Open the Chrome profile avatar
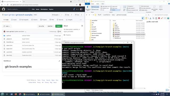Viewport: 170px width, 96px height. (80, 5)
